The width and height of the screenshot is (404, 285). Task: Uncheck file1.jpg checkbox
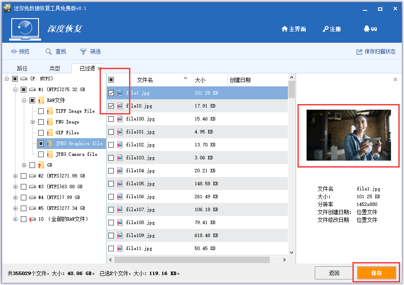pos(111,93)
